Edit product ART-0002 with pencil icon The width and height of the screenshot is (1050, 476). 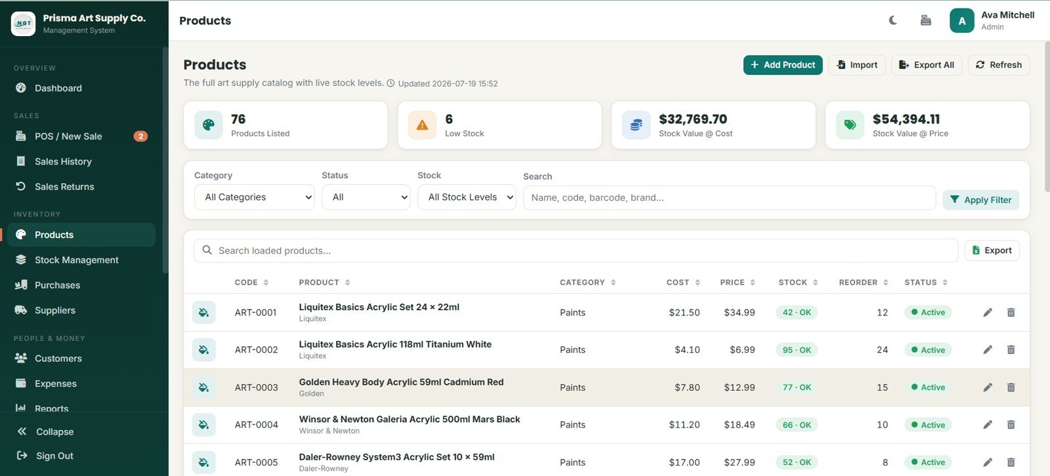(988, 350)
